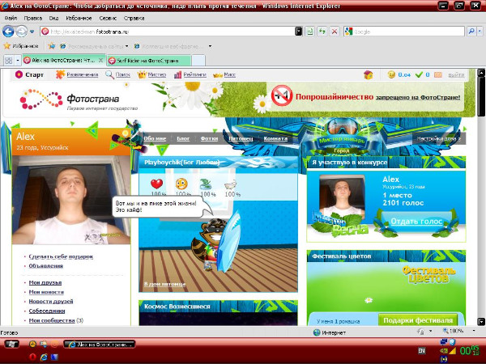The width and height of the screenshot is (486, 364).
Task: Launch Internet Explorer quick launch icon
Action: click(x=44, y=357)
